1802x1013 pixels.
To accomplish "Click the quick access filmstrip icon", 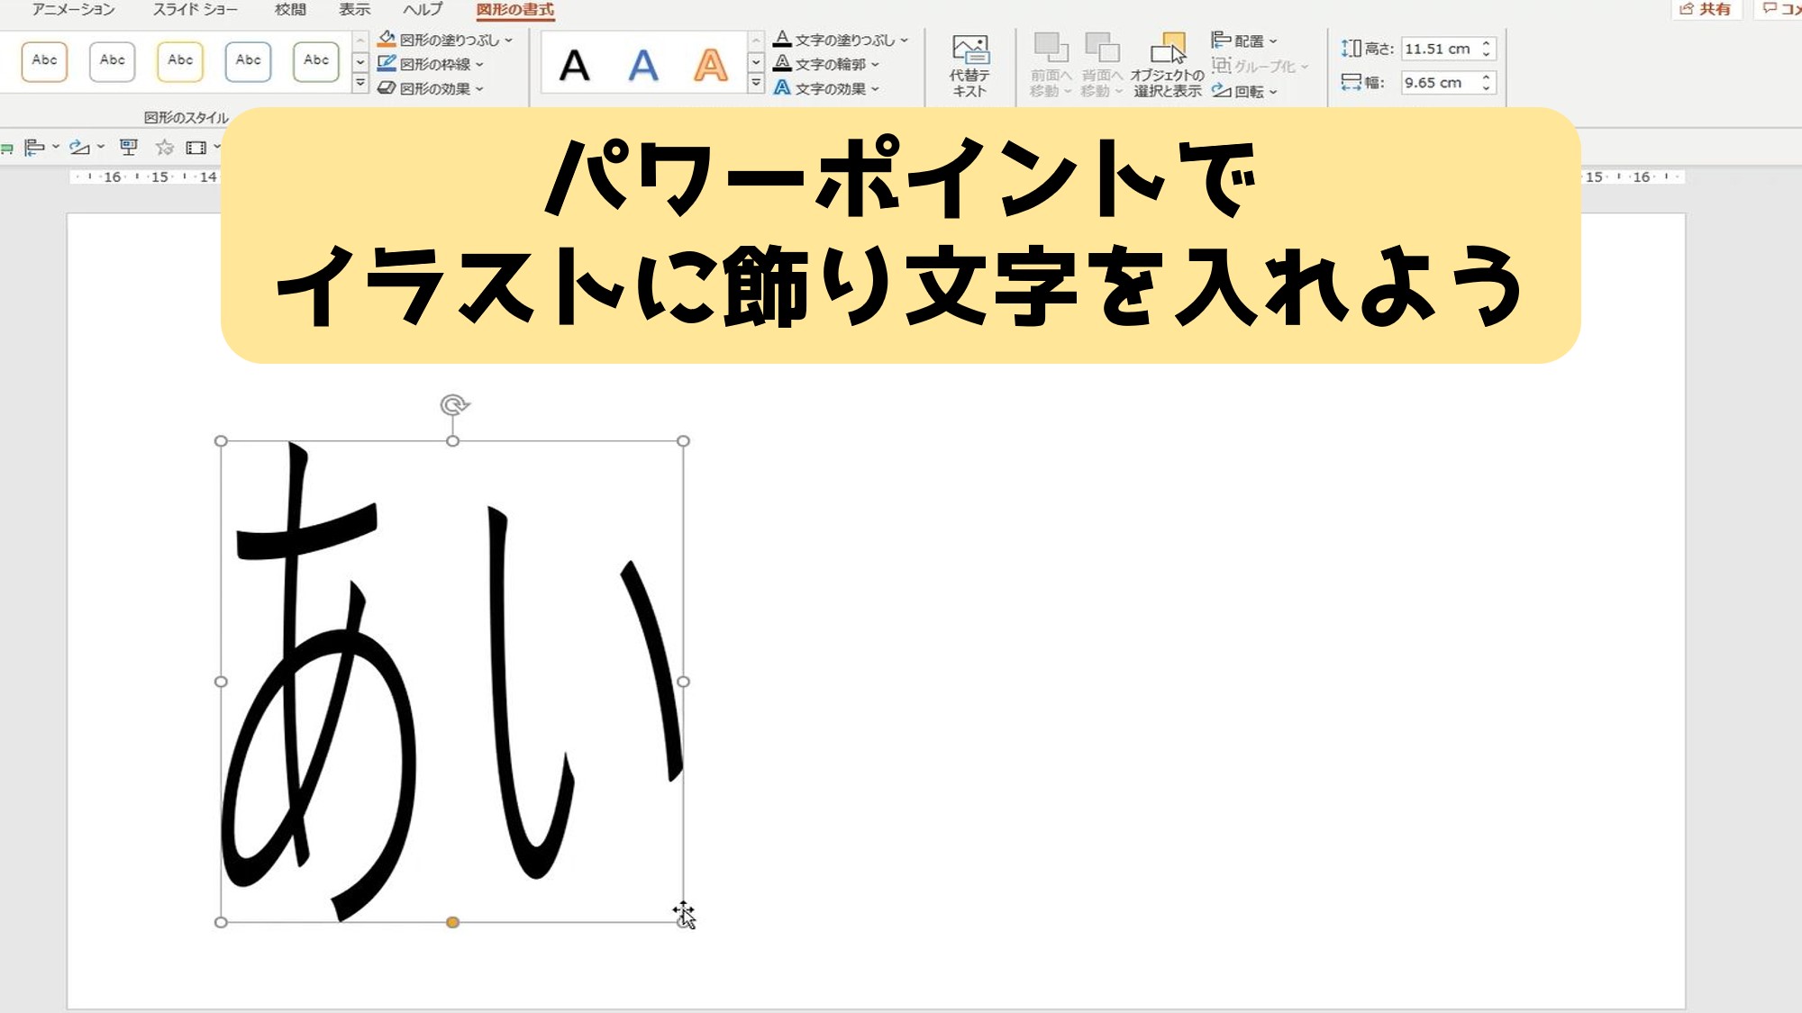I will (x=196, y=148).
